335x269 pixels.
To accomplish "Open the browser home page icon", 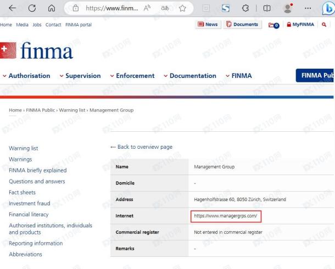I will 52,8.
